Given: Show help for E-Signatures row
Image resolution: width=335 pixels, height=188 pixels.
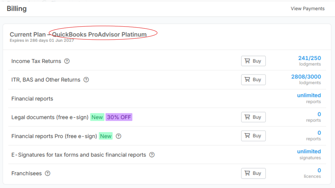Looking at the screenshot, I should (152, 155).
